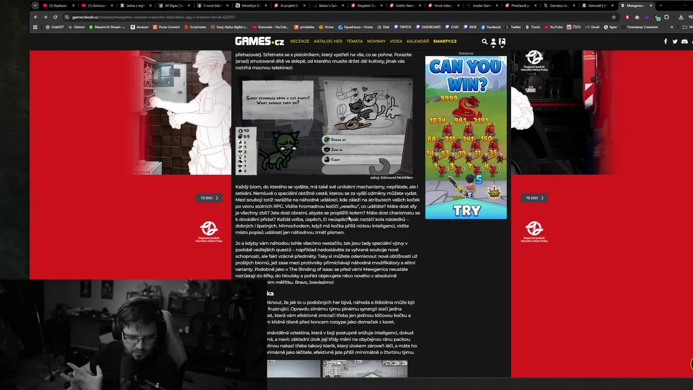The height and width of the screenshot is (390, 693).
Task: Open Sony Alpha digital bookmark
Action: tap(229, 27)
